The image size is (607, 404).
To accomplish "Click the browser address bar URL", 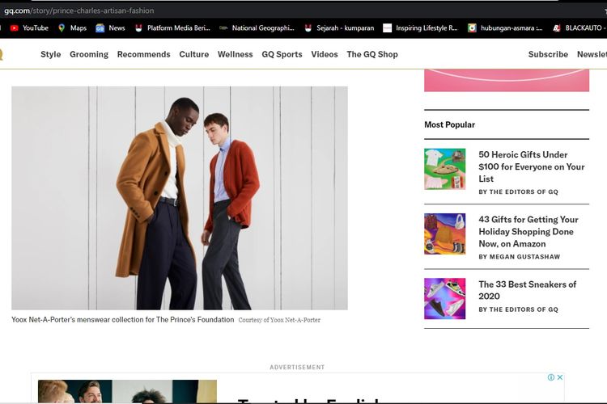I will (81, 11).
